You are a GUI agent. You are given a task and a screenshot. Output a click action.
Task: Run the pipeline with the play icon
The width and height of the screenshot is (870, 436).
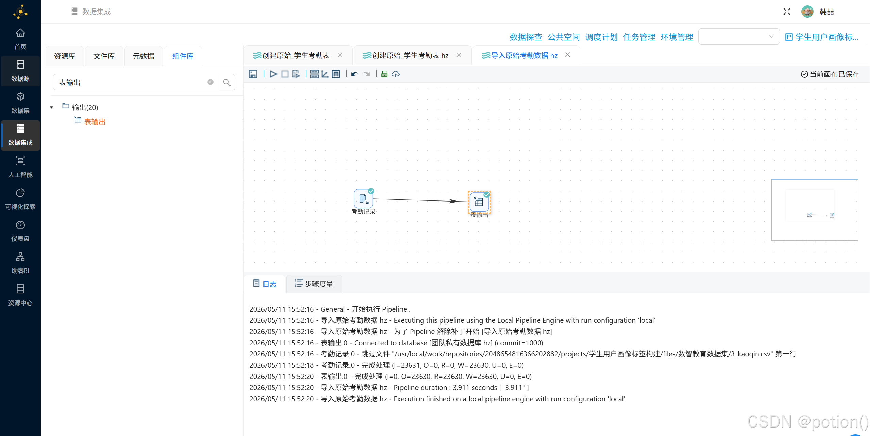pos(273,74)
